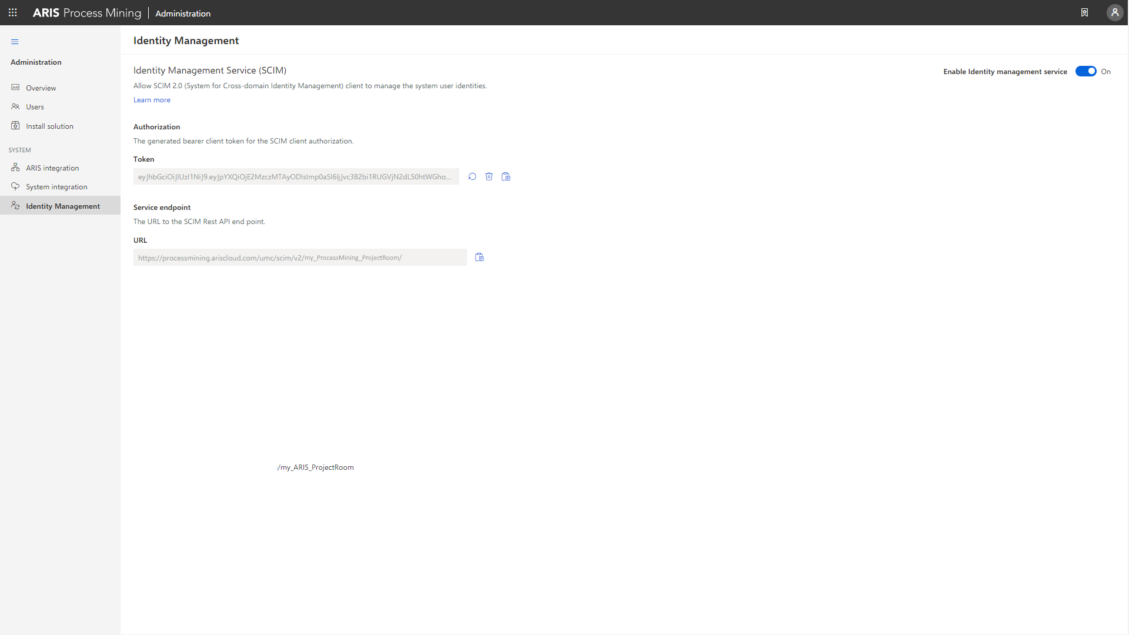Open the bookmark icon in the header

pos(1084,12)
